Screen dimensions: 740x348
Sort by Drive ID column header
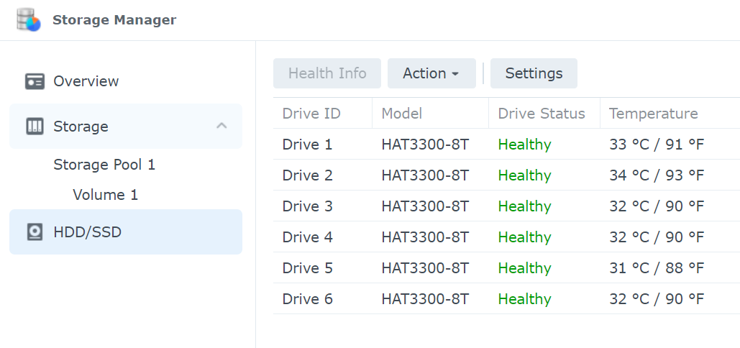point(322,113)
